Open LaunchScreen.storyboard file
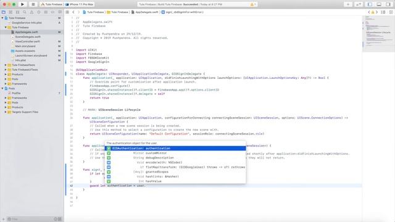 point(31,55)
